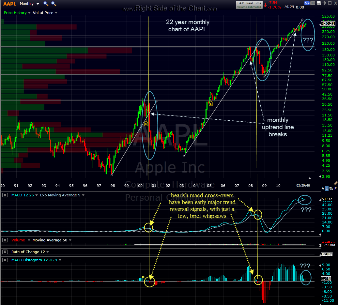The height and width of the screenshot is (305, 338).
Task: Click the zoom out magnifier icon
Action: coord(54,4)
